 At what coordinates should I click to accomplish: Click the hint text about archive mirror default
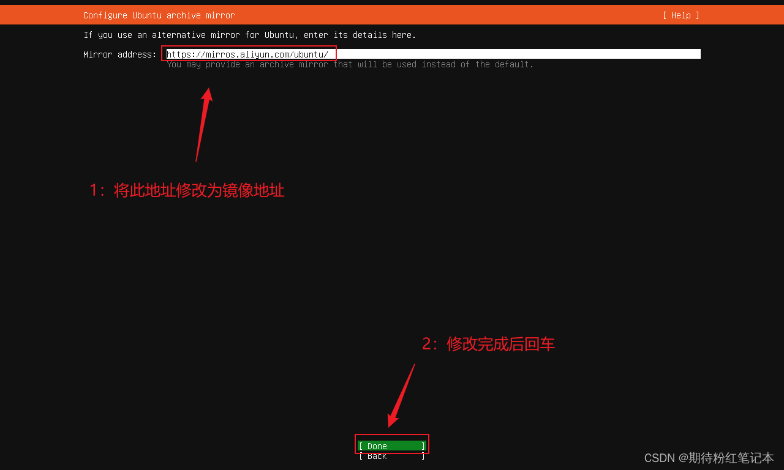350,64
